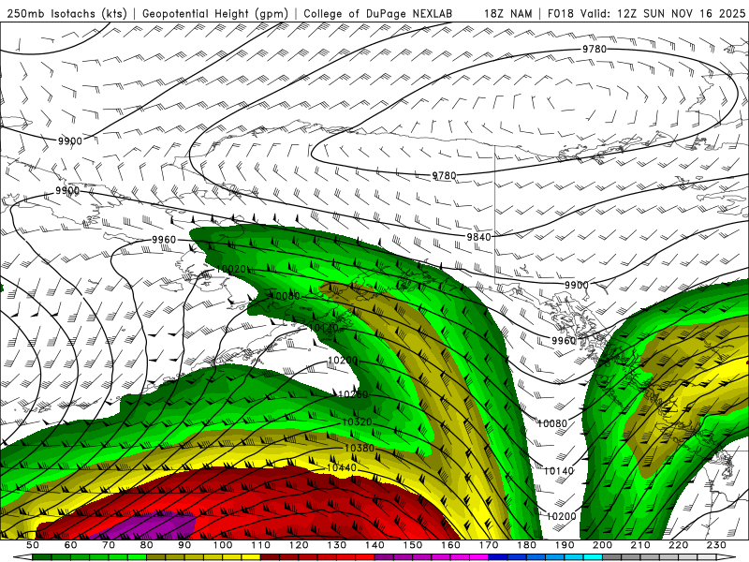749x562 pixels.
Task: Click the 130 knot value on color scale
Action: pos(337,545)
